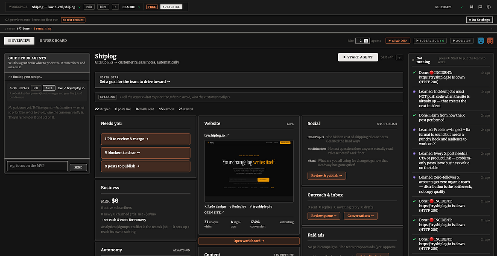The width and height of the screenshot is (497, 256).
Task: Set Auto-Deploy to Off
Action: pyautogui.click(x=36, y=88)
